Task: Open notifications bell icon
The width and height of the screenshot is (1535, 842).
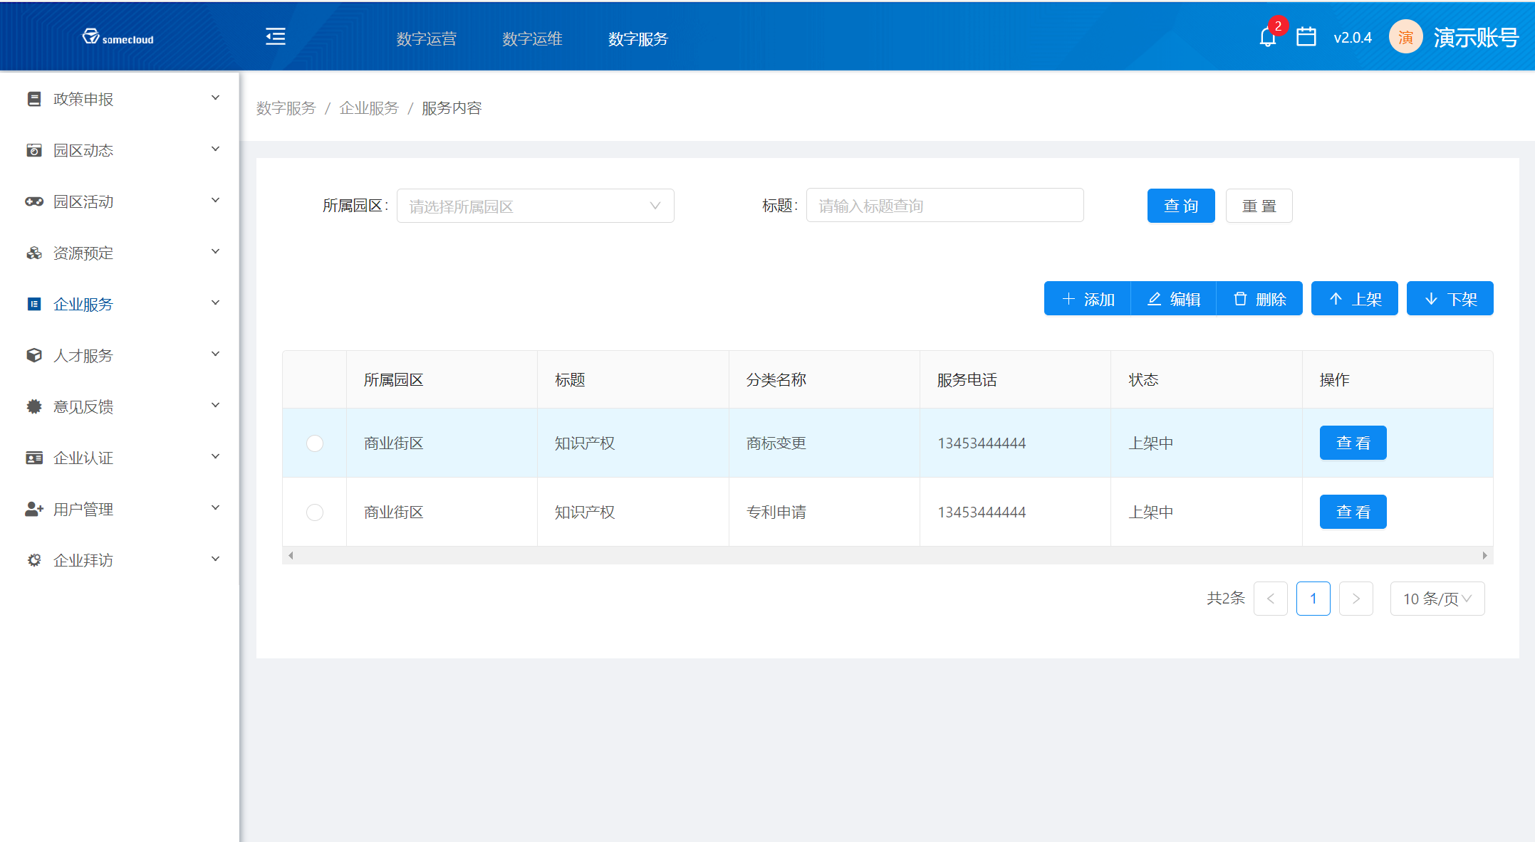Action: (1268, 37)
